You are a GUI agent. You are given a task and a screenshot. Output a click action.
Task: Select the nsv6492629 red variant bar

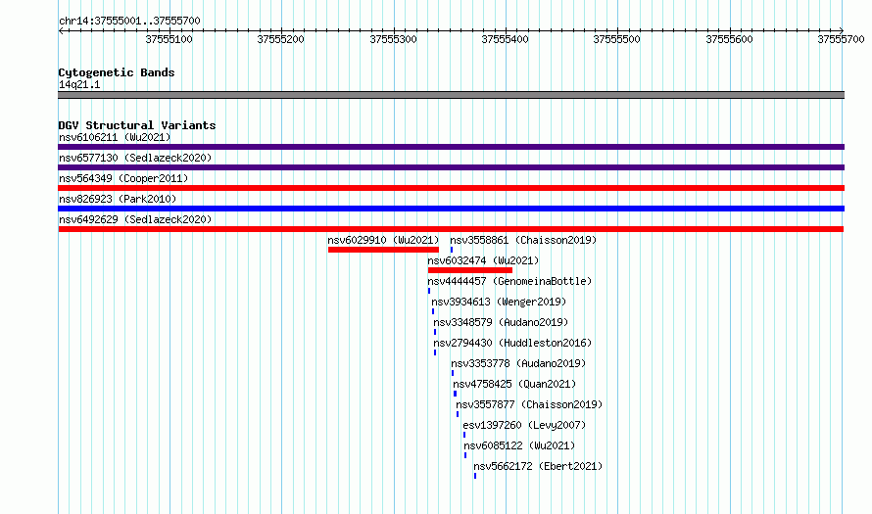coord(451,229)
